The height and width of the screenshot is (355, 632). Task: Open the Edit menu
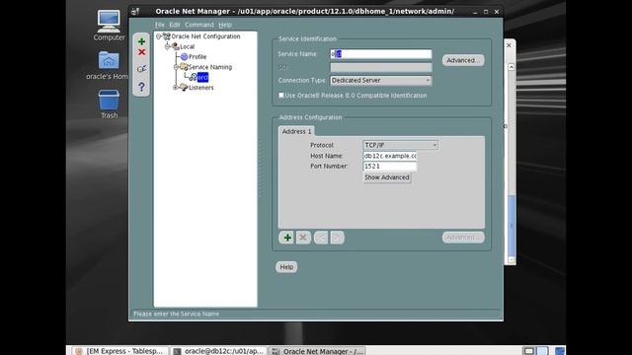click(x=174, y=25)
